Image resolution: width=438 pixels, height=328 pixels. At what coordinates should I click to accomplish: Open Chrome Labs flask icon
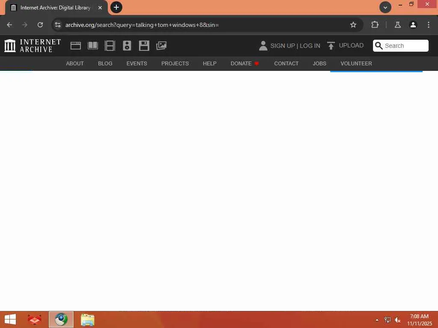pos(397,25)
